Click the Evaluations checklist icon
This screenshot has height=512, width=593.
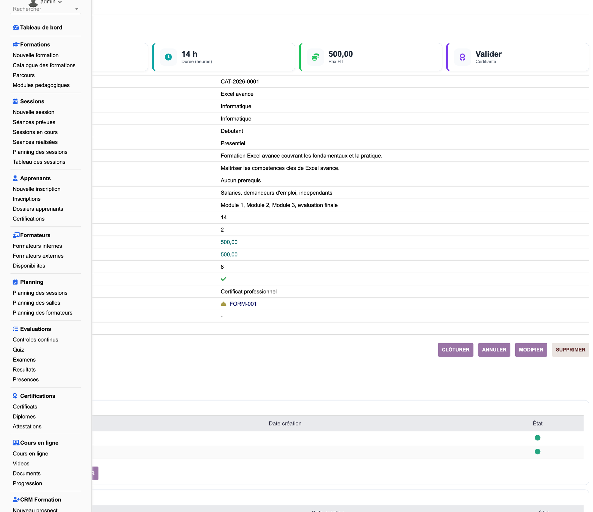[x=16, y=329]
